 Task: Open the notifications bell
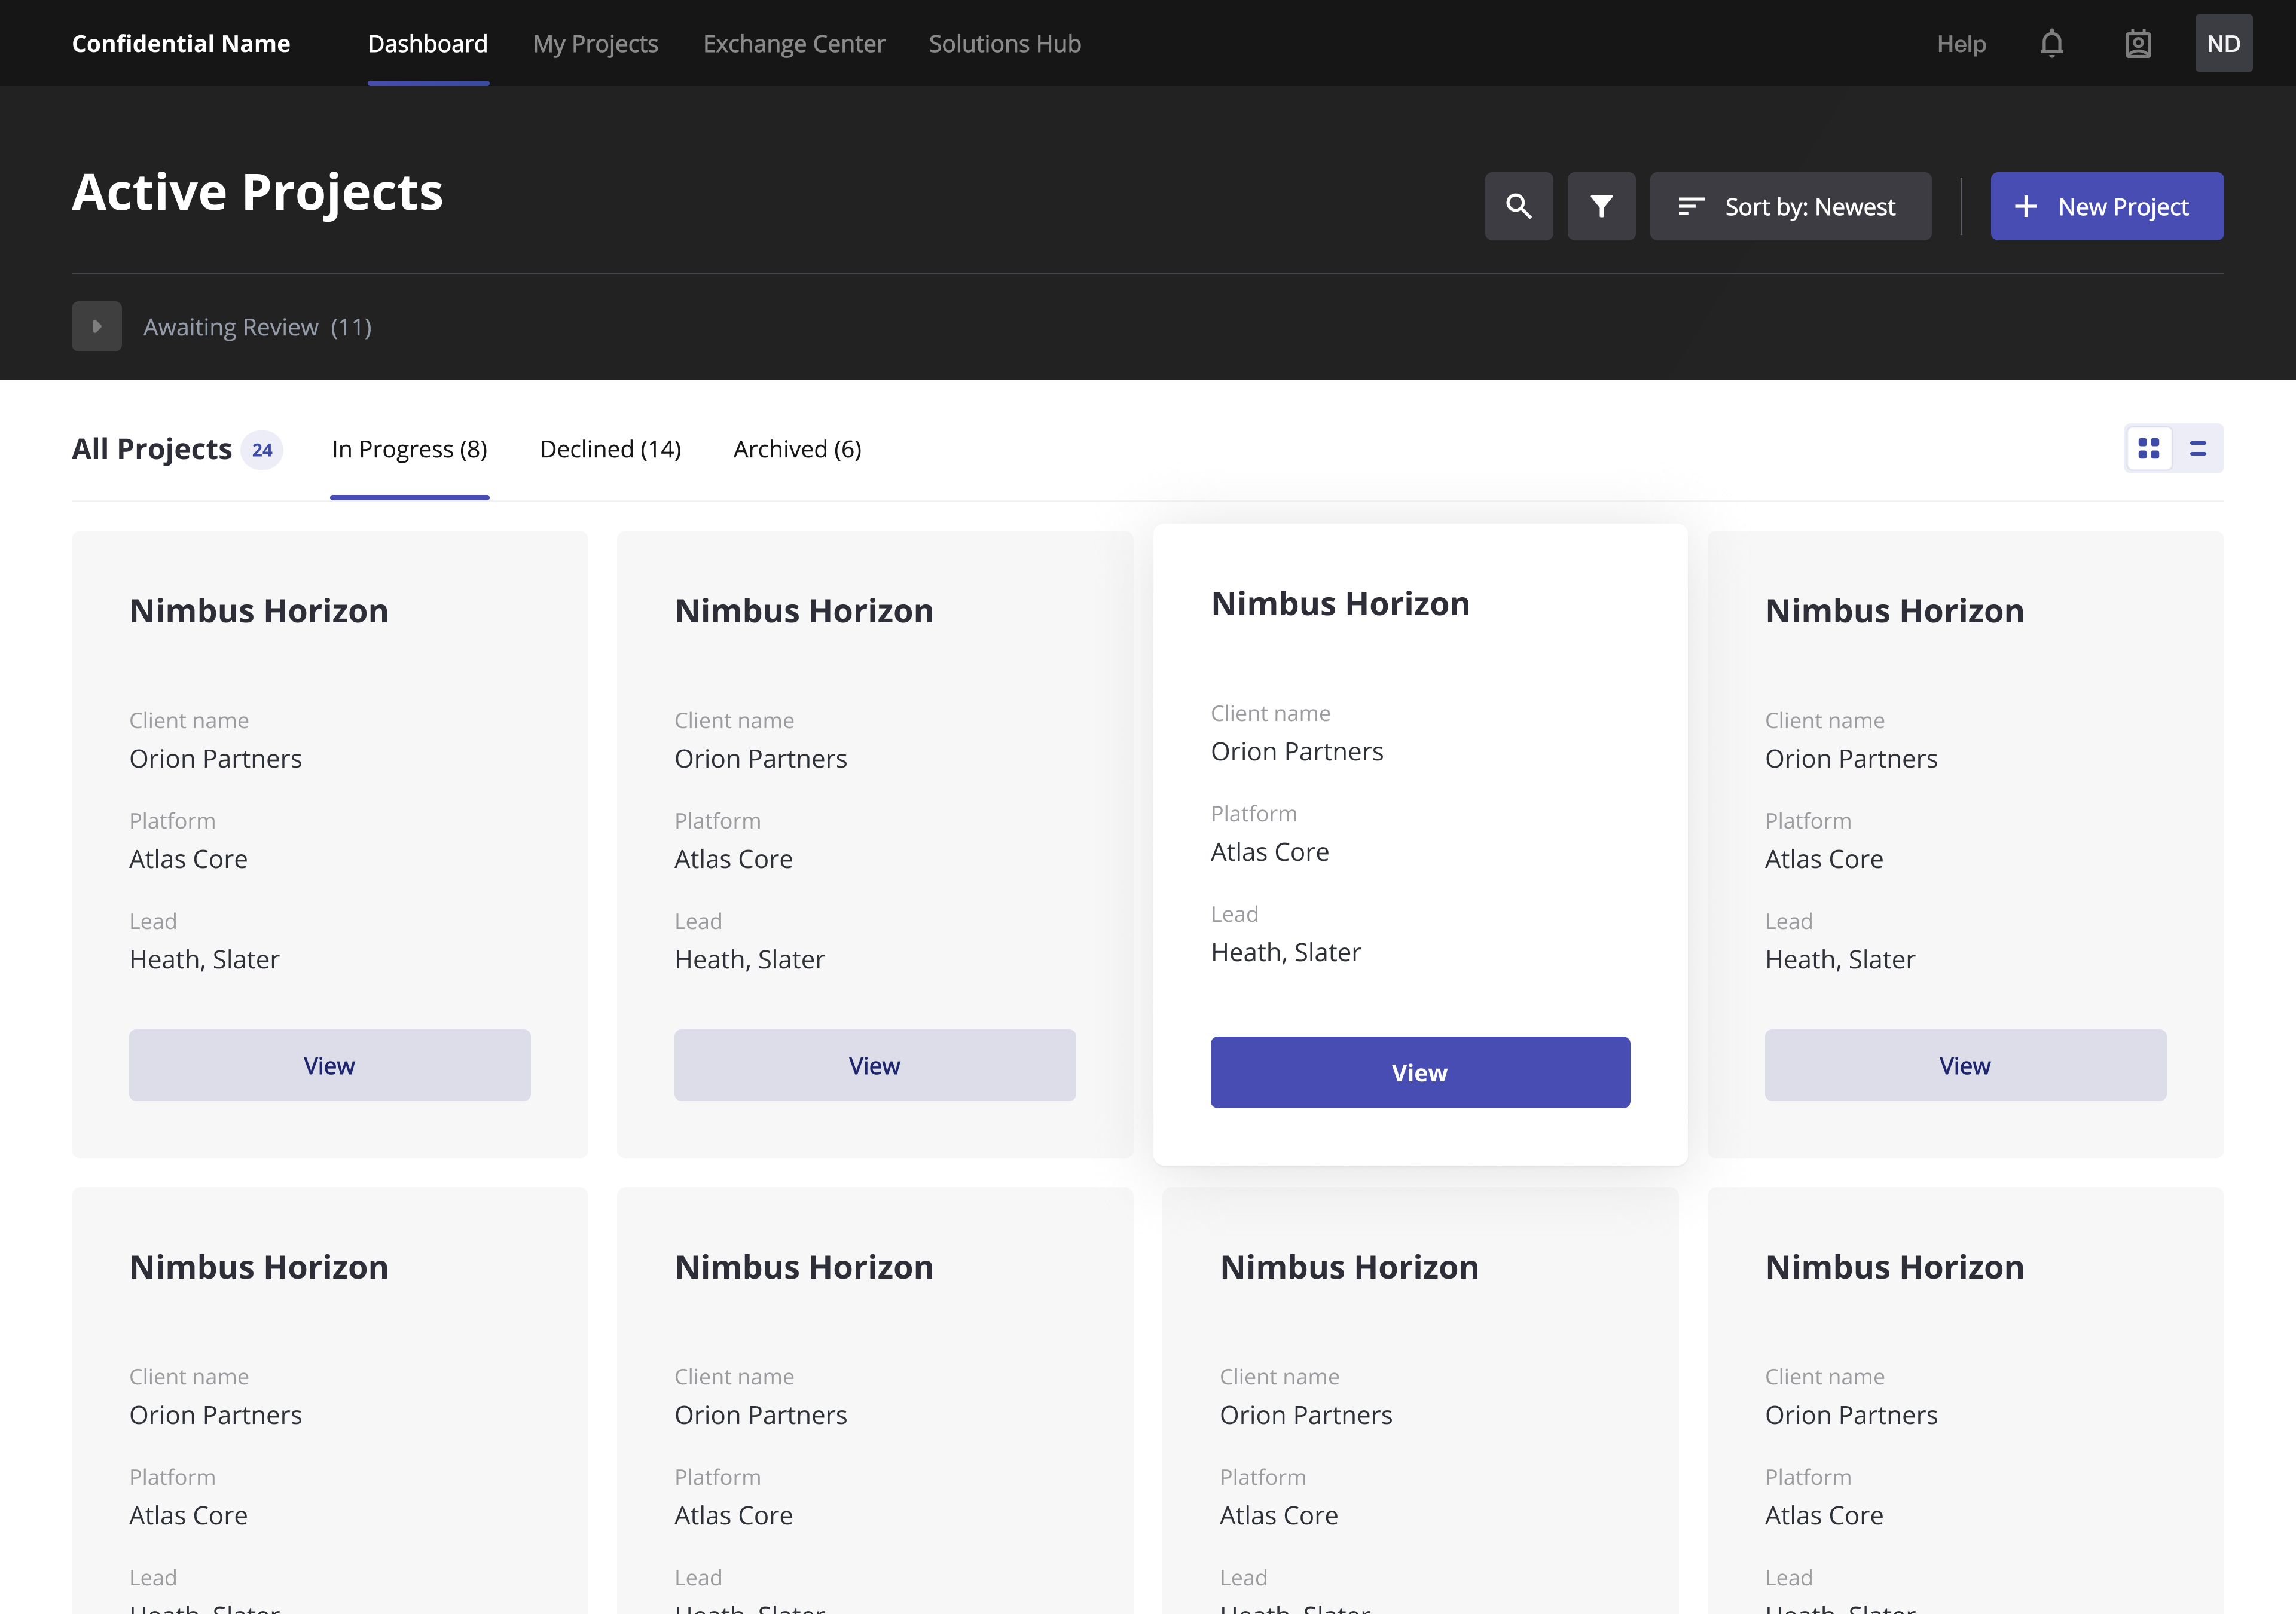click(x=2052, y=43)
